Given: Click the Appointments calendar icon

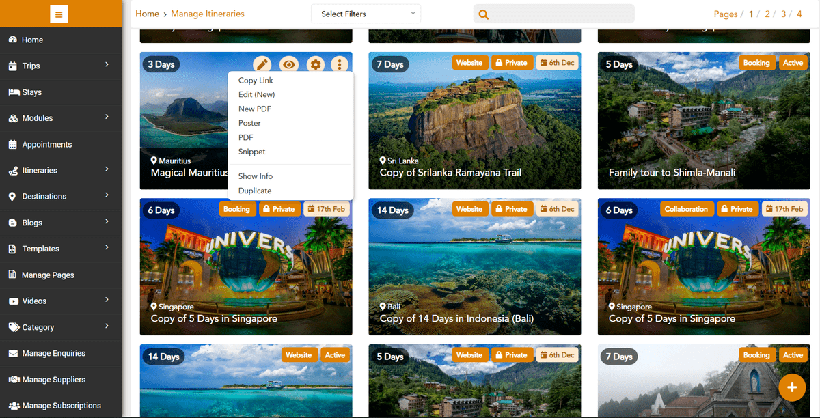Looking at the screenshot, I should tap(13, 145).
